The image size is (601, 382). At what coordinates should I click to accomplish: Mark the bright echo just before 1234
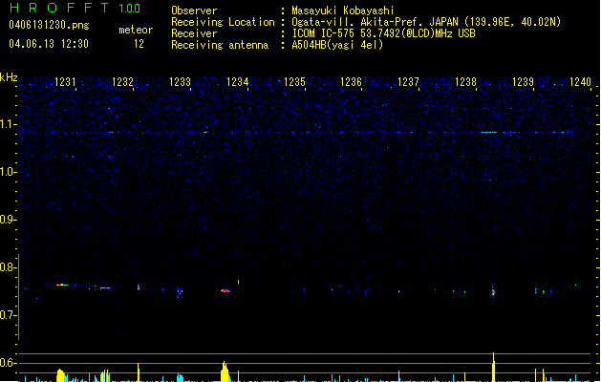[x=225, y=291]
